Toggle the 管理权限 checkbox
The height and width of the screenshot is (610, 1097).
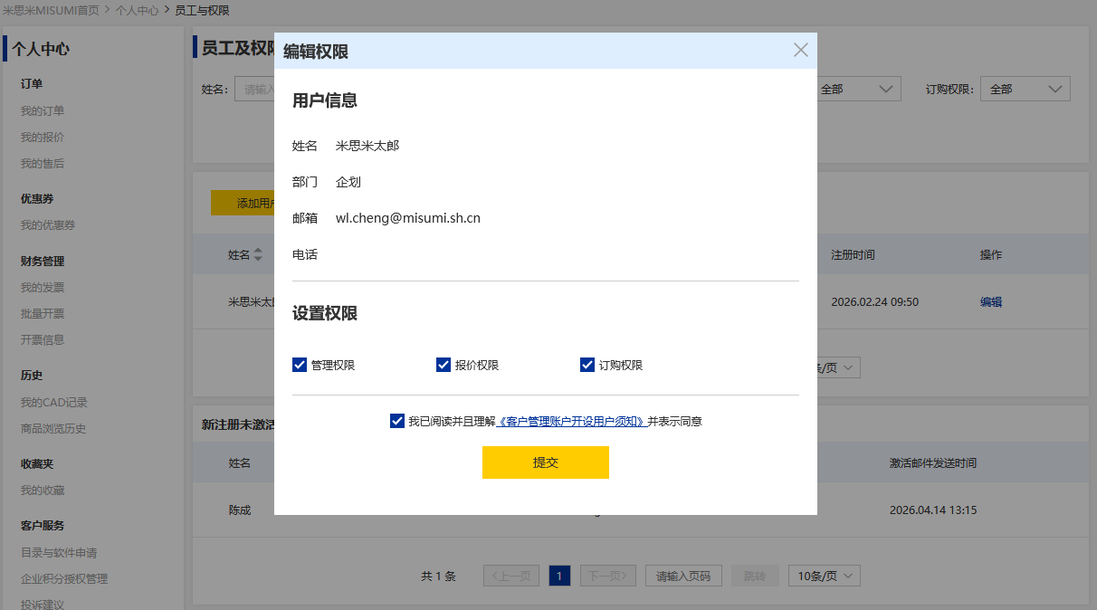[x=300, y=365]
